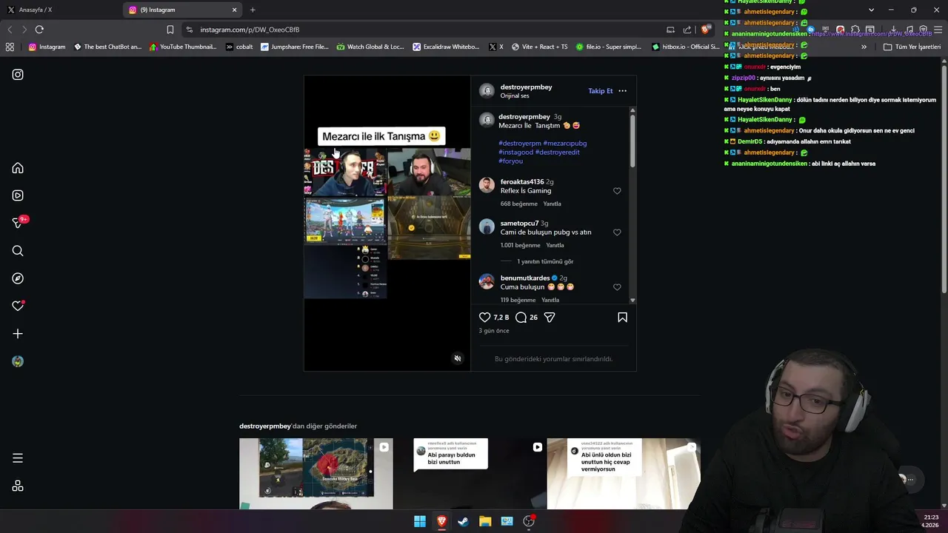This screenshot has width=948, height=533.
Task: Open the 'YouTube Thumbnail' bookmark
Action: (x=183, y=47)
